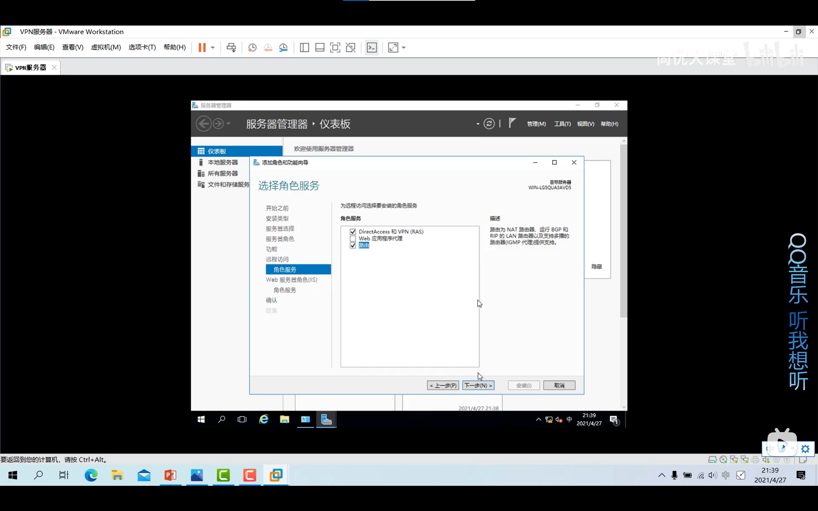Uncheck the 路由 role service checkbox
Screen dimensions: 818x511
tap(353, 246)
